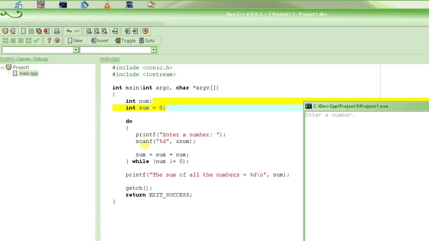Switch to the Debug panel tab
This screenshot has width=429, height=241.
[x=40, y=59]
